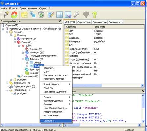Open the Отчеты submenu
This screenshot has width=147, height=131.
point(56,104)
